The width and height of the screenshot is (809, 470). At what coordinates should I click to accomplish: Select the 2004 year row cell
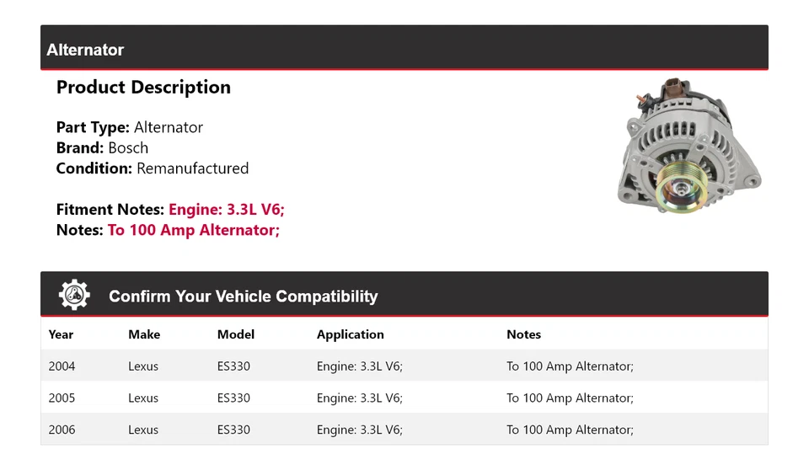pyautogui.click(x=62, y=366)
